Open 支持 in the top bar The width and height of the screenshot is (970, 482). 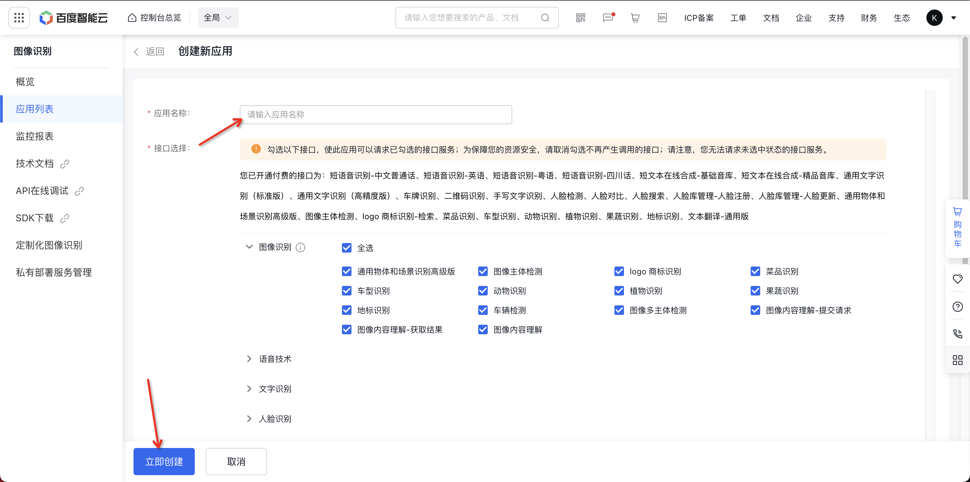tap(836, 18)
